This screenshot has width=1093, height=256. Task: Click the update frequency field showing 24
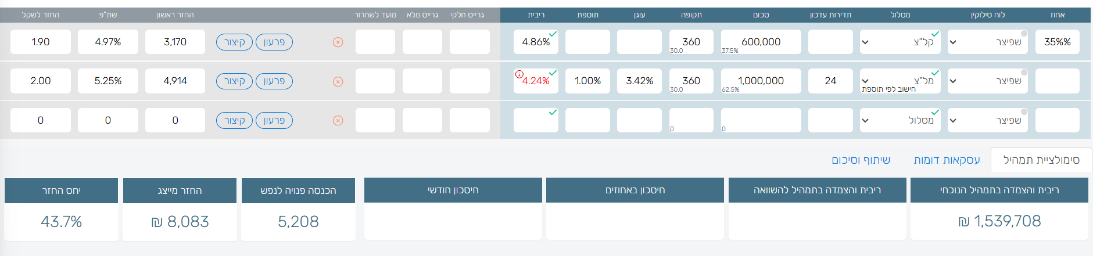[830, 81]
